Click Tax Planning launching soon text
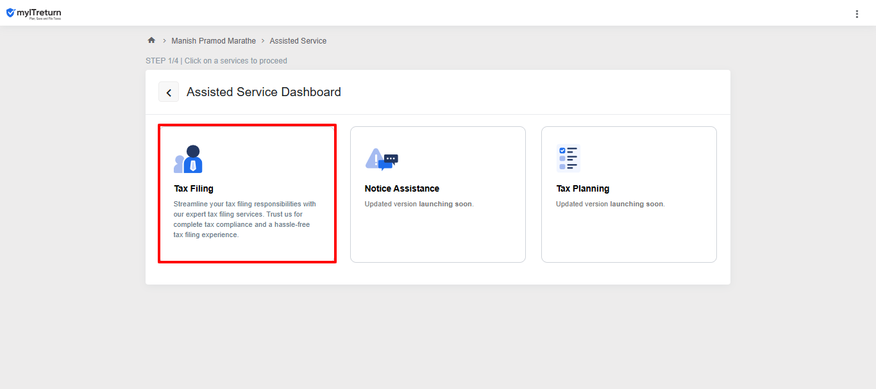 [610, 204]
